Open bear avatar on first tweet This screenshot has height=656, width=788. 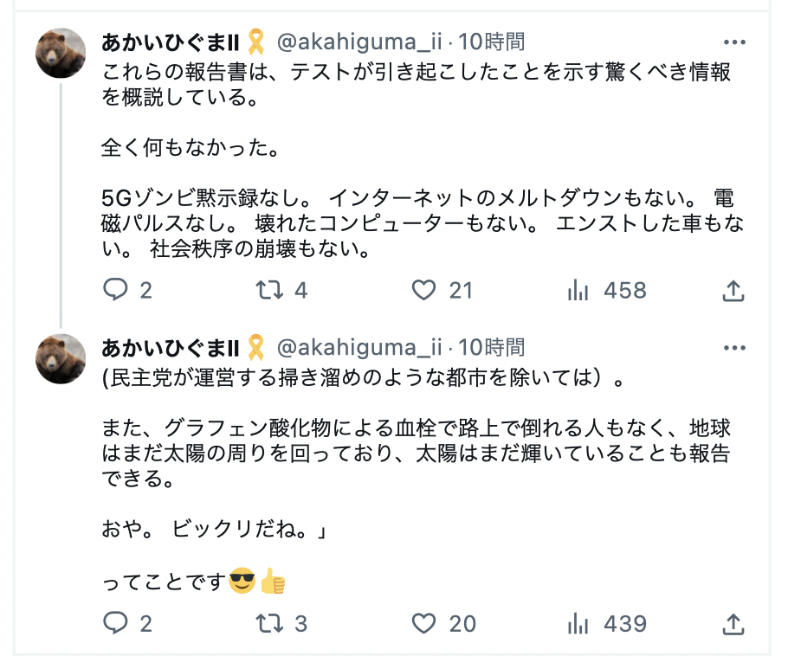point(61,53)
